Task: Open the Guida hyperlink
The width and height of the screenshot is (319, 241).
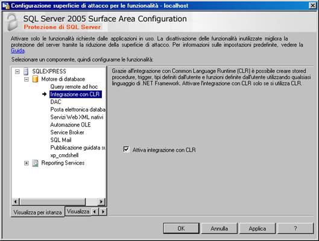Action: pos(17,51)
